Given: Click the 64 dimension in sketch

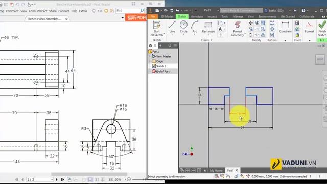Looking at the screenshot, I should (x=242, y=127).
